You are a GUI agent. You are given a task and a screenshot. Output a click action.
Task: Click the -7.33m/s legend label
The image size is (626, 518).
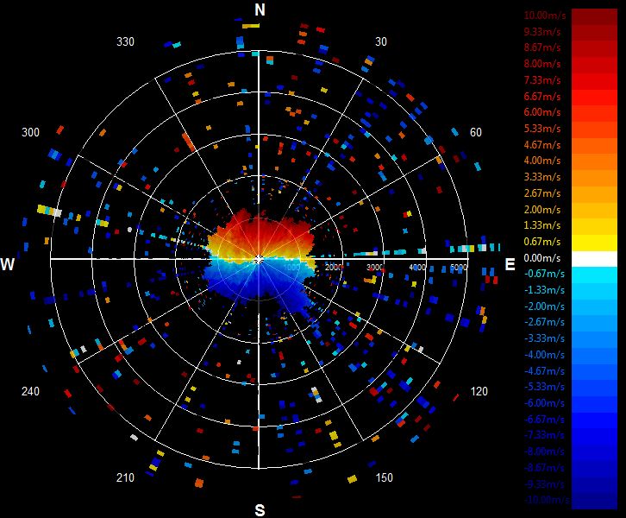545,435
